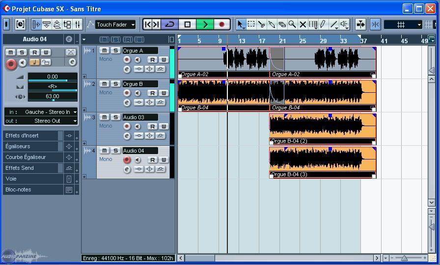Toggle monitor on Audio 04 track

(137, 159)
